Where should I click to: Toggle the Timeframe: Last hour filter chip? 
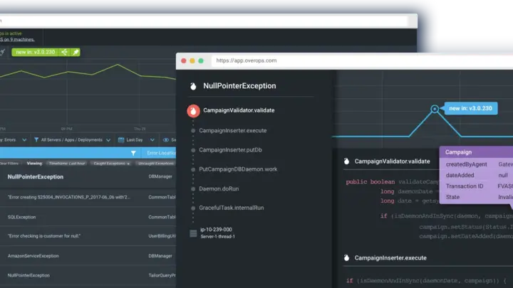68,163
